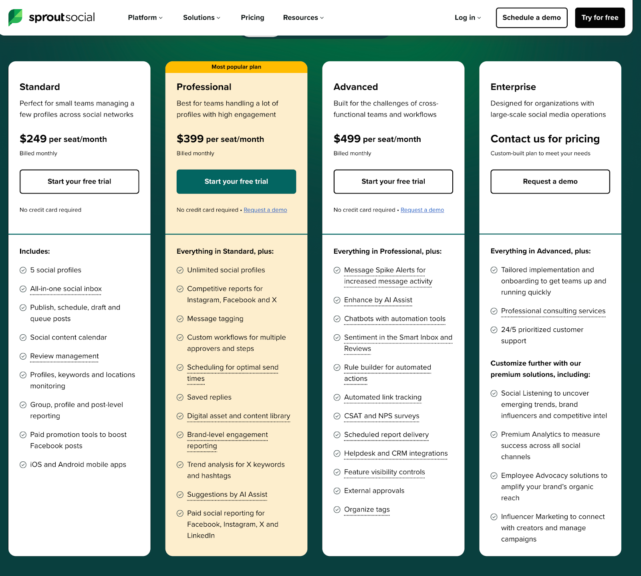Screen dimensions: 641x576
Task: Click Rule builder for automated actions
Action: (x=387, y=373)
